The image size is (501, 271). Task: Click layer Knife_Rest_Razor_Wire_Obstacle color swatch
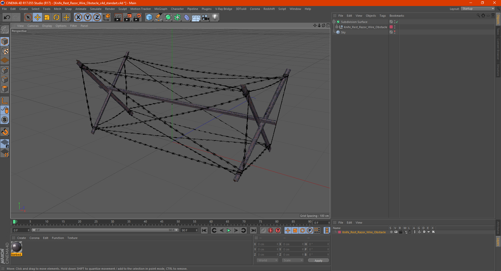pos(339,232)
